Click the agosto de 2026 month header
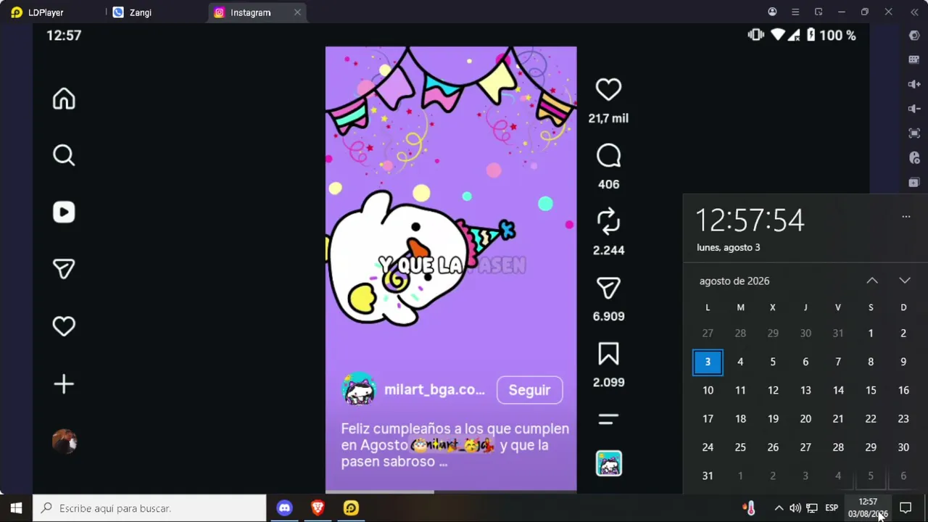This screenshot has width=928, height=522. tap(734, 281)
